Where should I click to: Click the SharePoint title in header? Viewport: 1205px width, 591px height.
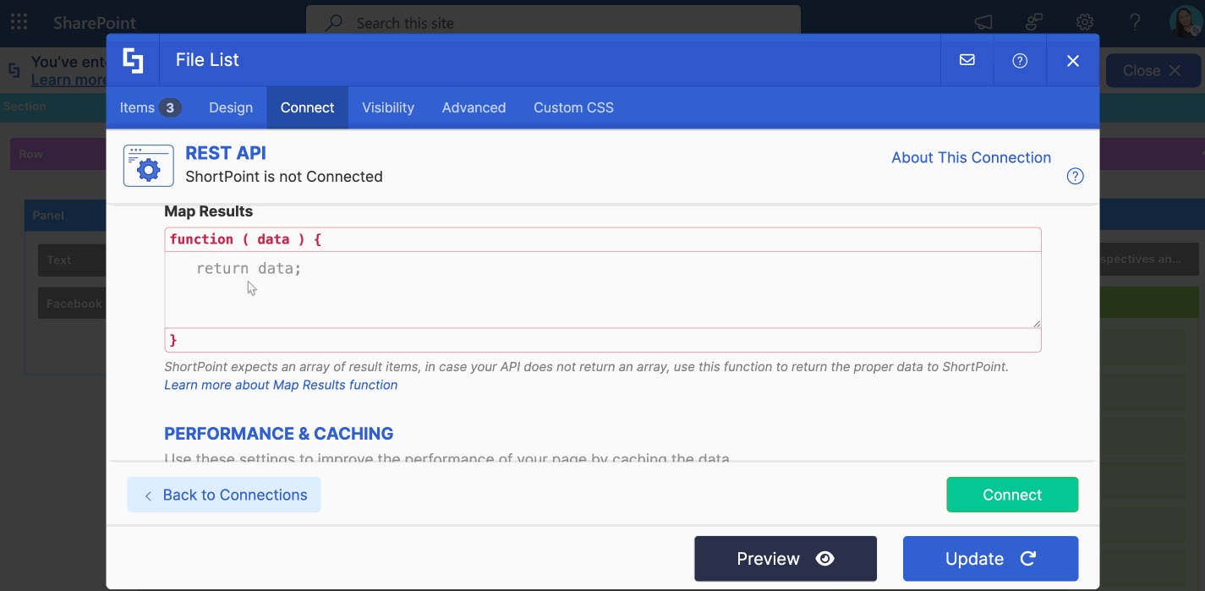[x=95, y=23]
